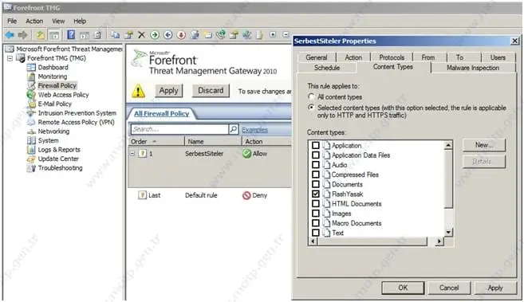
Task: Click into the firewall policy Search field
Action: click(x=179, y=129)
